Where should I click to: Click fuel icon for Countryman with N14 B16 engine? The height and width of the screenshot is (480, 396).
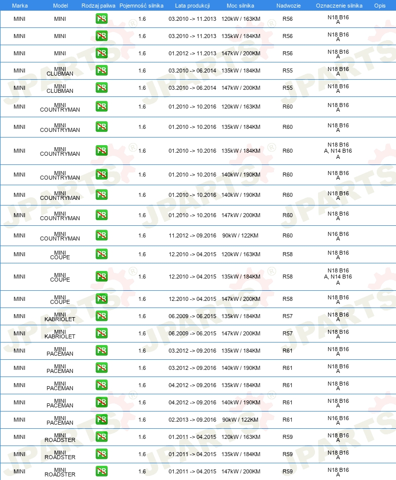pyautogui.click(x=101, y=151)
